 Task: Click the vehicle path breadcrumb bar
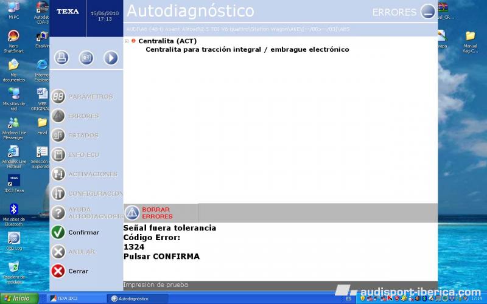(281, 29)
